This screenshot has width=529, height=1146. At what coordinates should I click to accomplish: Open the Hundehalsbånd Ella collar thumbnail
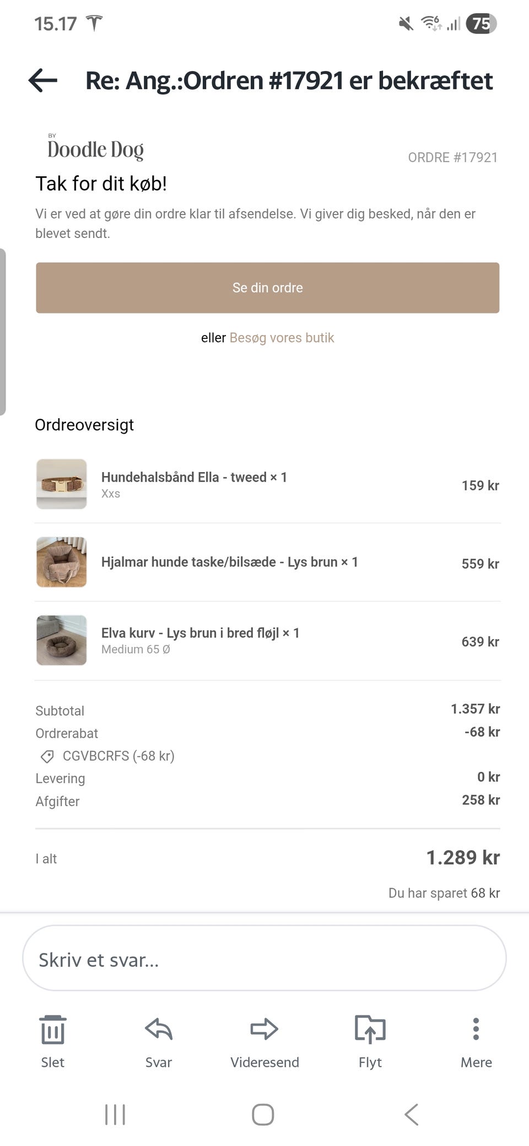pyautogui.click(x=62, y=484)
